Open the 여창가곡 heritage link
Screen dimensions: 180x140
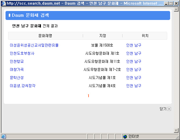point(17,69)
